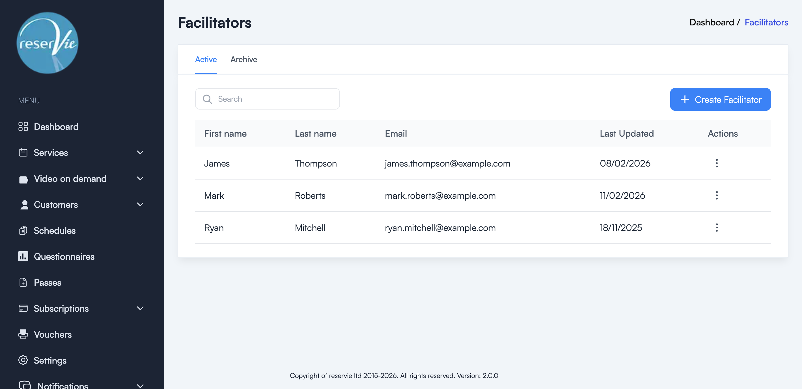Click the Video on demand camera icon

(x=23, y=179)
